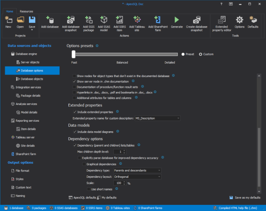Click the ApexSQL defaults button
Viewport: 266px width, 211px height.
(x=82, y=198)
